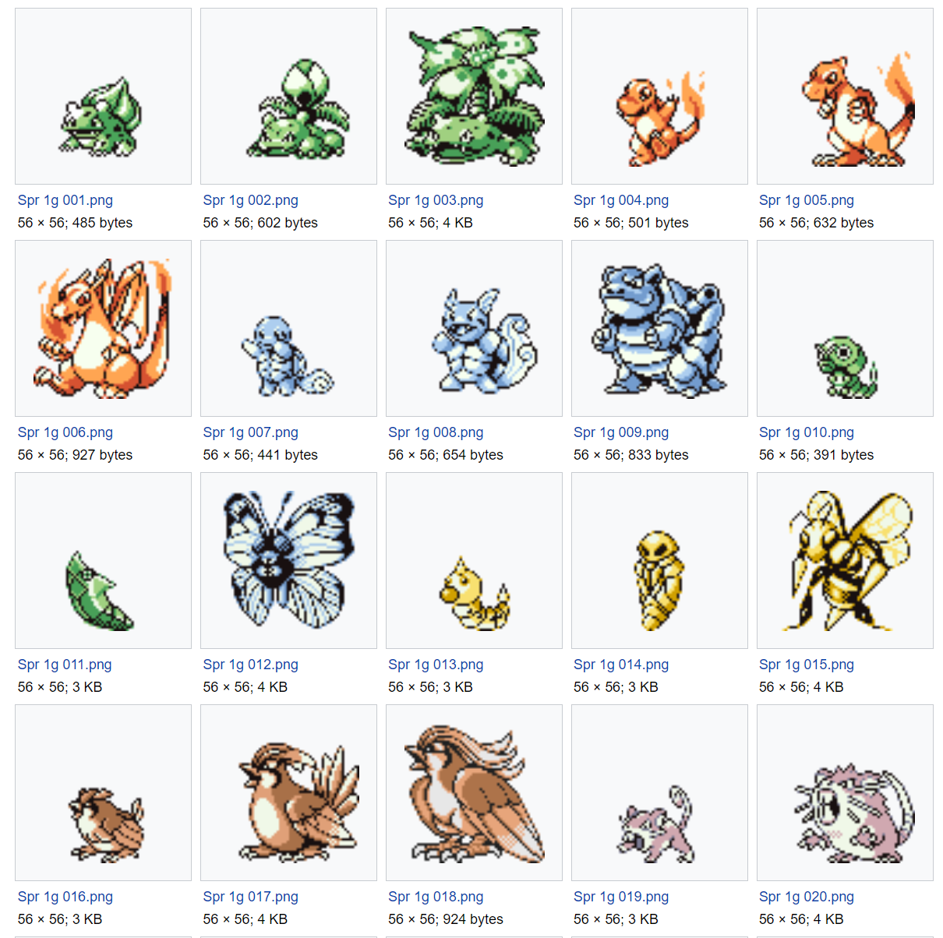Open the green Bulbasaur sprite thumbnail

pos(103,97)
